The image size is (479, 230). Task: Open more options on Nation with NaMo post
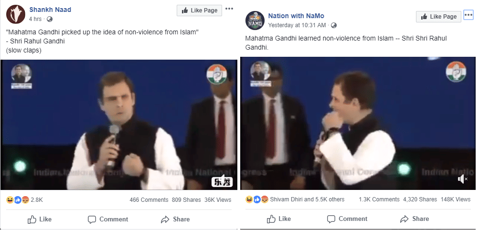click(467, 15)
